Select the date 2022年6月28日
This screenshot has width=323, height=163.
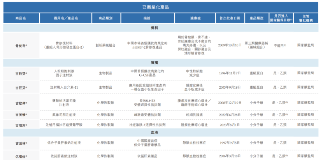230,115
